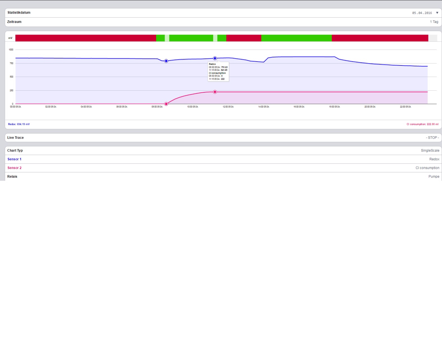Click the "Redox: 694.19 mV" legend value

19,124
